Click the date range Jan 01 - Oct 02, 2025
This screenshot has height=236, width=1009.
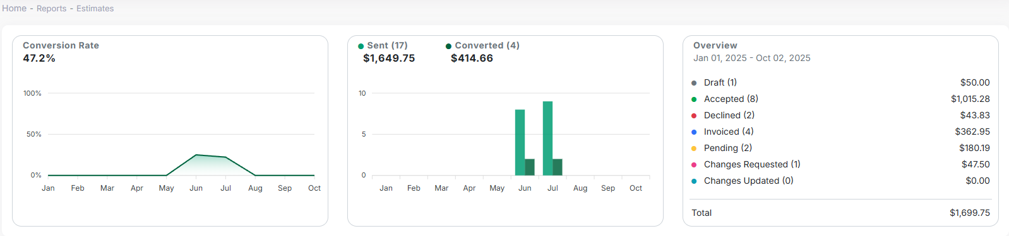click(x=751, y=58)
